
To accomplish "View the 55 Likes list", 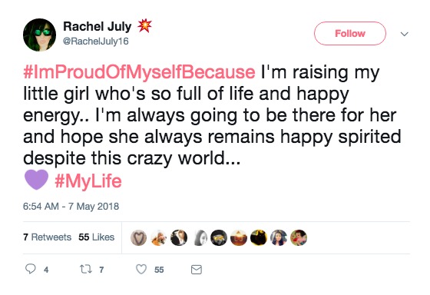I will (x=96, y=237).
